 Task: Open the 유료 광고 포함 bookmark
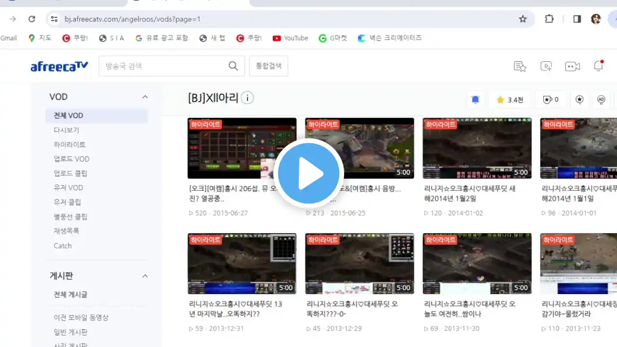(161, 38)
